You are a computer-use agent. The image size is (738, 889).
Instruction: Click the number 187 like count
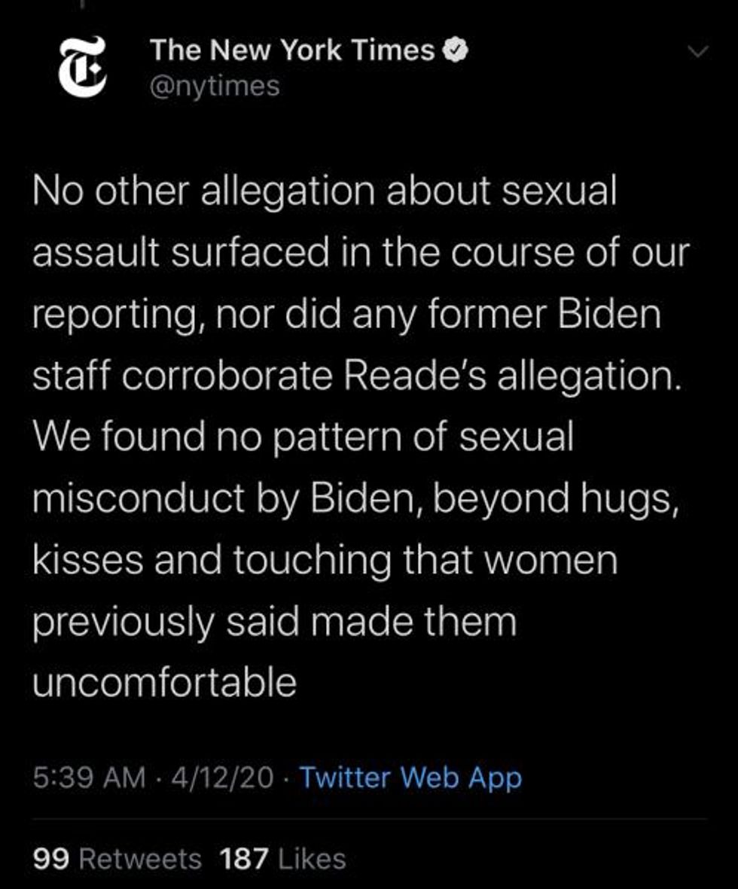[243, 858]
